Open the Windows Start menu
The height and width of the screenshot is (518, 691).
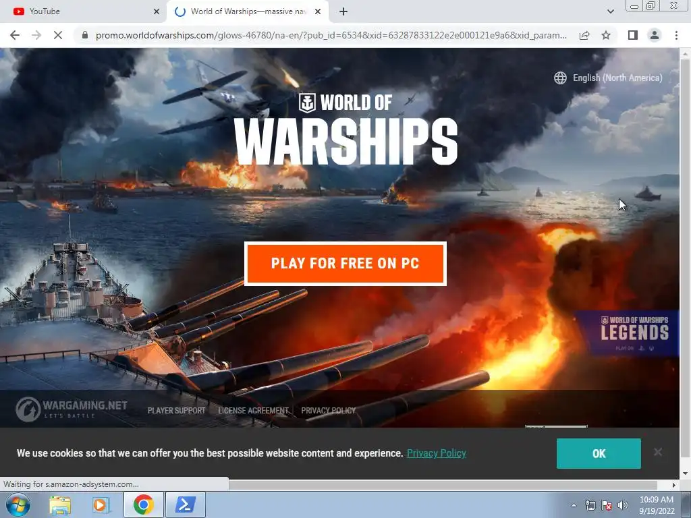tap(18, 505)
